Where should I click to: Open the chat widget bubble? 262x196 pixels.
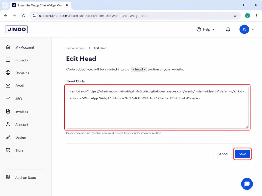click(247, 184)
